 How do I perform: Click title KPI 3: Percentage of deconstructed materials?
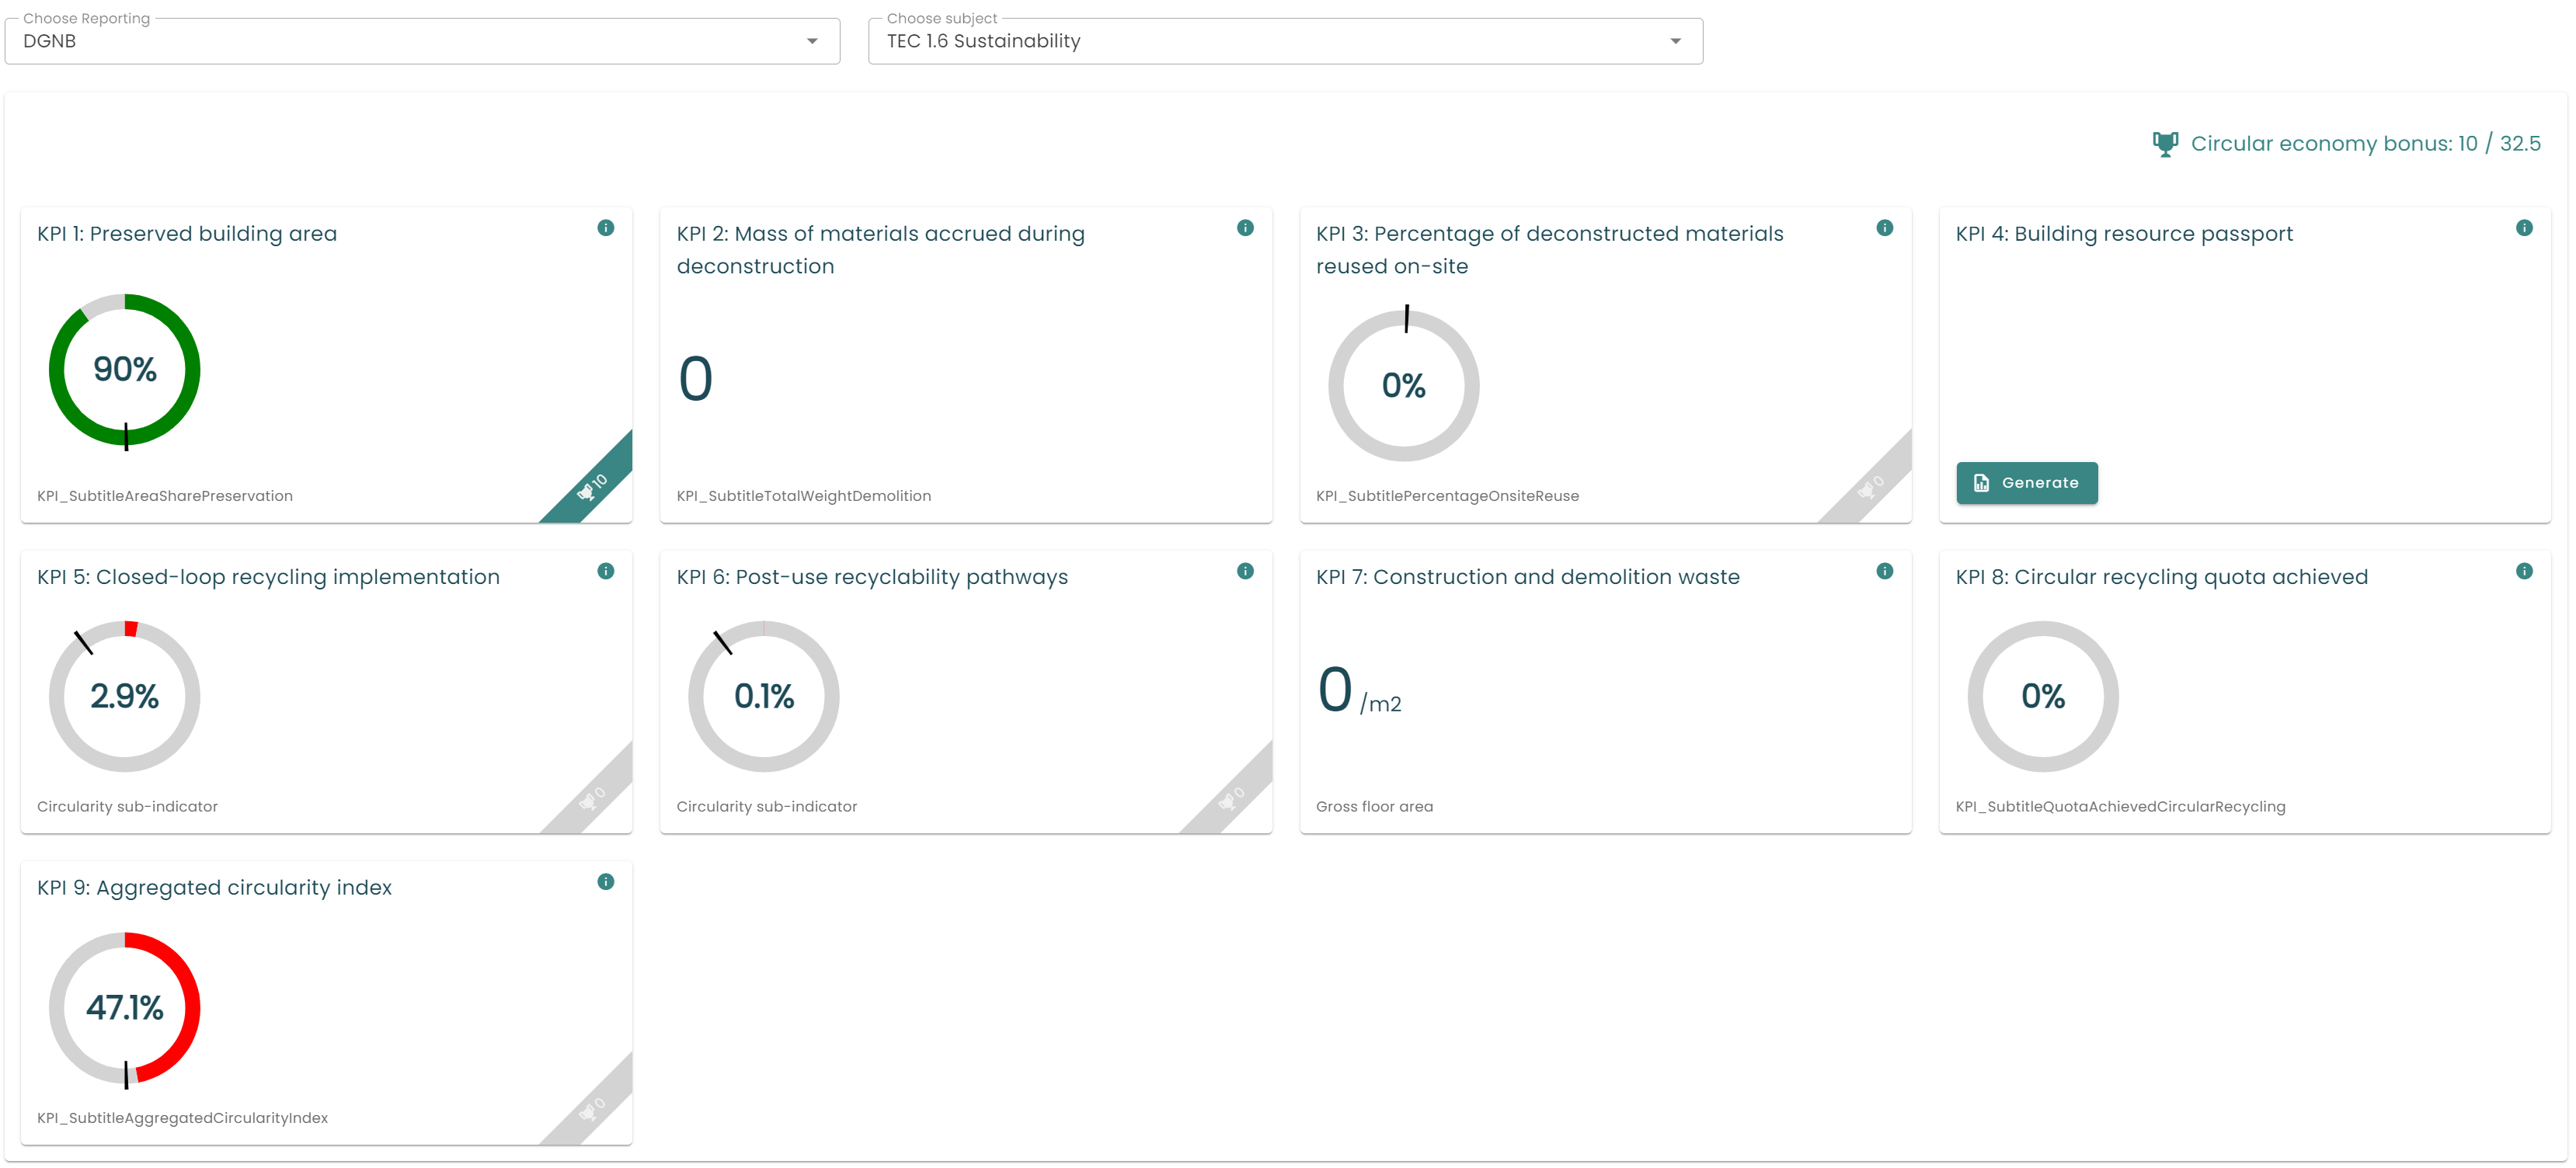click(x=1549, y=250)
